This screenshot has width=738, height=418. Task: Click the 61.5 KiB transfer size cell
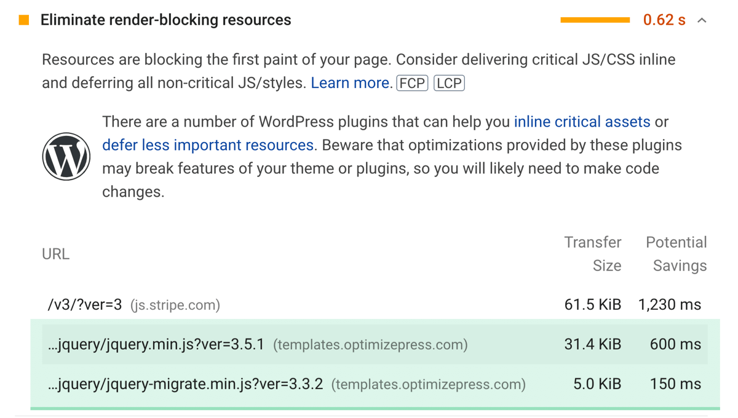[593, 305]
